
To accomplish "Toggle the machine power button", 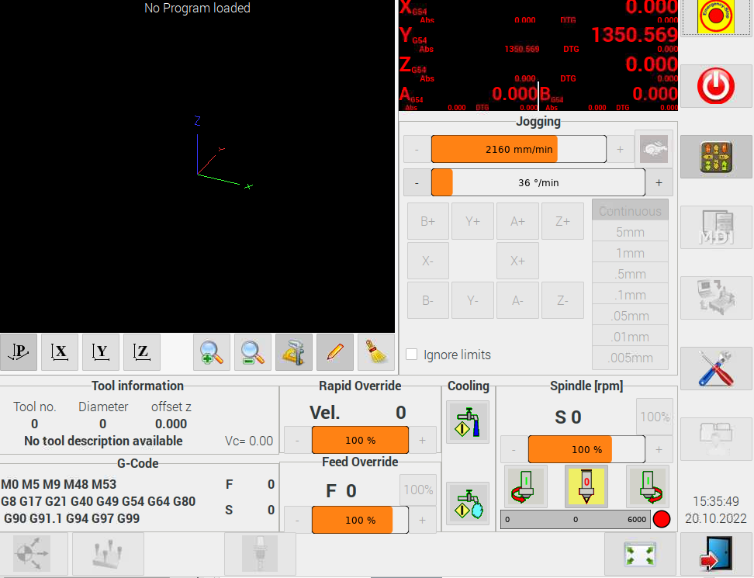I will click(x=715, y=86).
